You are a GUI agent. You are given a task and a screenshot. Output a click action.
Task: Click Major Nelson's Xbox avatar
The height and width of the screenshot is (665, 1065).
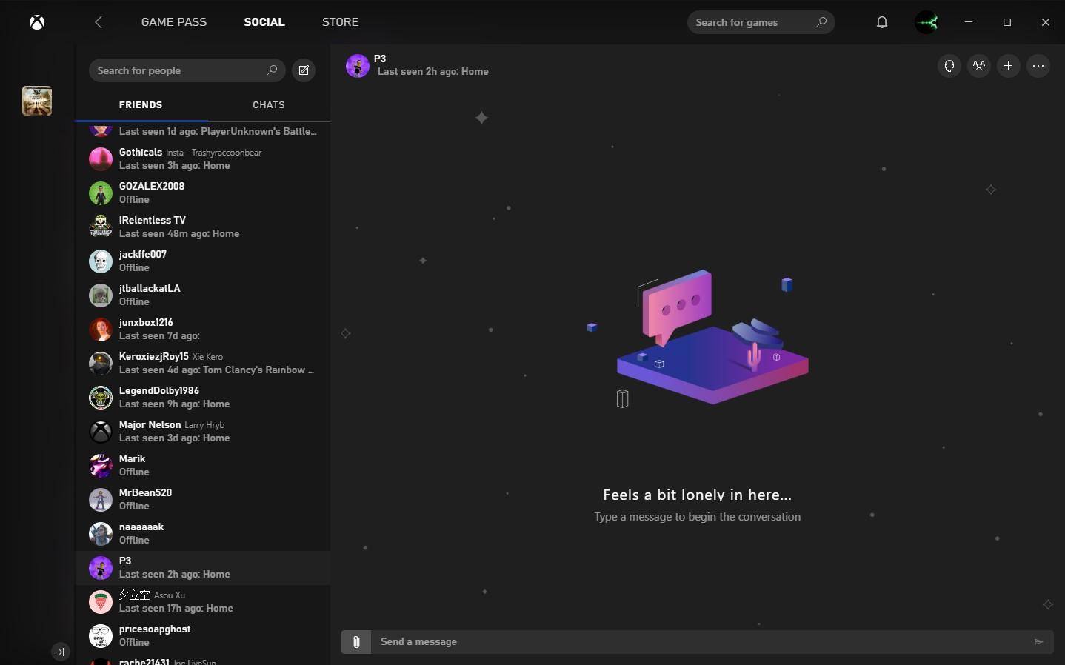pos(101,431)
